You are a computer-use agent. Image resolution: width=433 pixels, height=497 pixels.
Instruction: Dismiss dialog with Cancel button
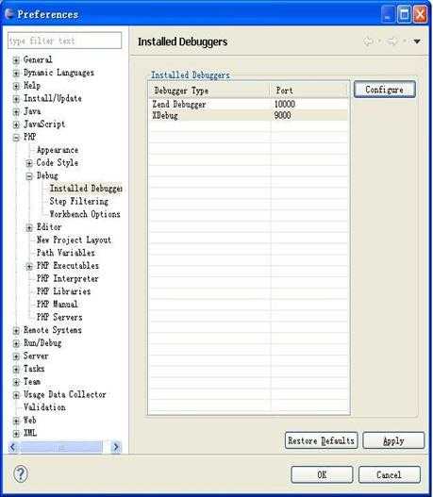tap(390, 474)
